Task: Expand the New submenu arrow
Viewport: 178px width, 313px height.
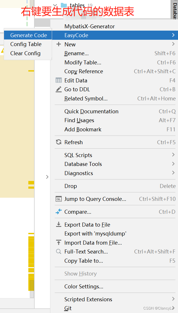Action: coord(173,44)
